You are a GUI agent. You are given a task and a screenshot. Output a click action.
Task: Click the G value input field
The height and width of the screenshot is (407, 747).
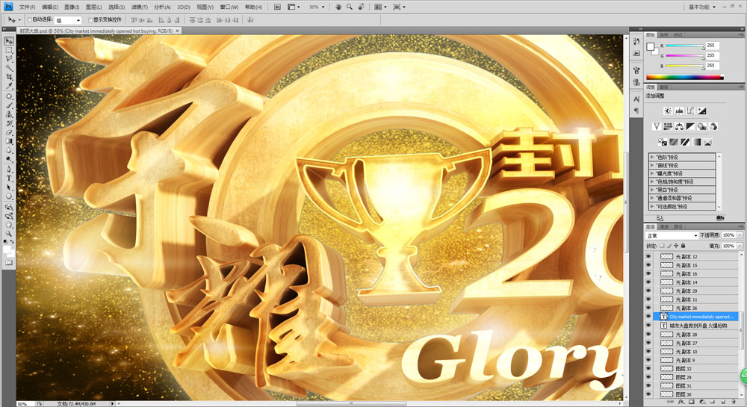pyautogui.click(x=712, y=55)
